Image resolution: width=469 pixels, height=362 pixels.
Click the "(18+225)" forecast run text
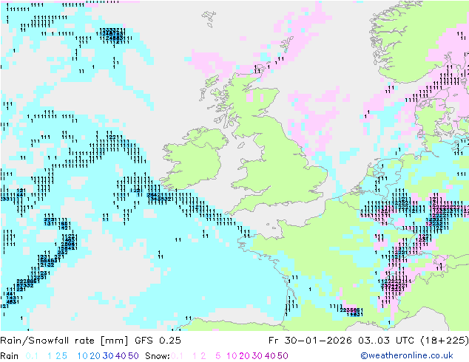click(x=445, y=341)
